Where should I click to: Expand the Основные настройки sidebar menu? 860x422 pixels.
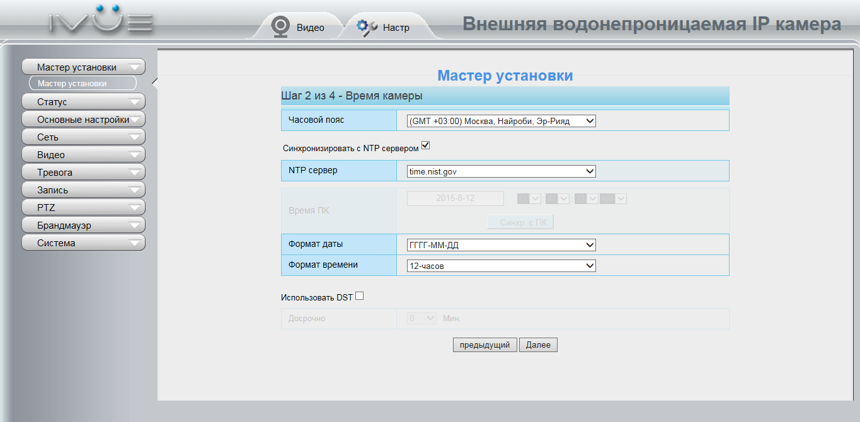(83, 119)
